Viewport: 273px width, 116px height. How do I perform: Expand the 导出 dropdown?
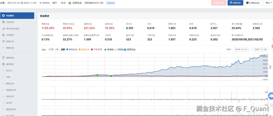point(268,3)
